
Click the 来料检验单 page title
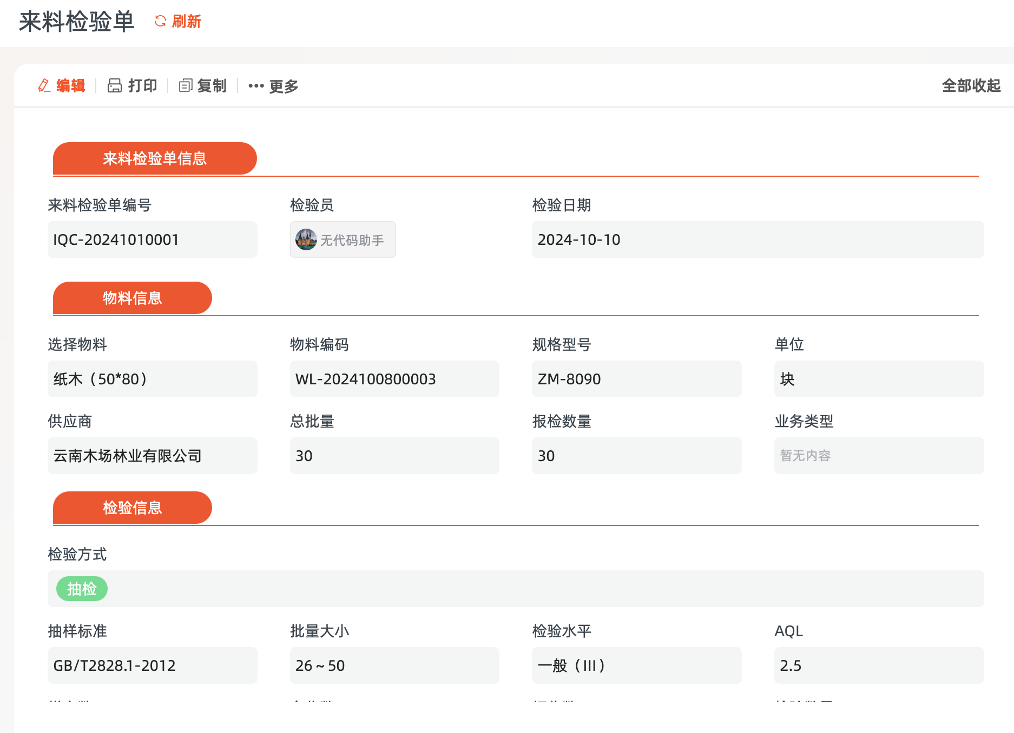[x=76, y=22]
